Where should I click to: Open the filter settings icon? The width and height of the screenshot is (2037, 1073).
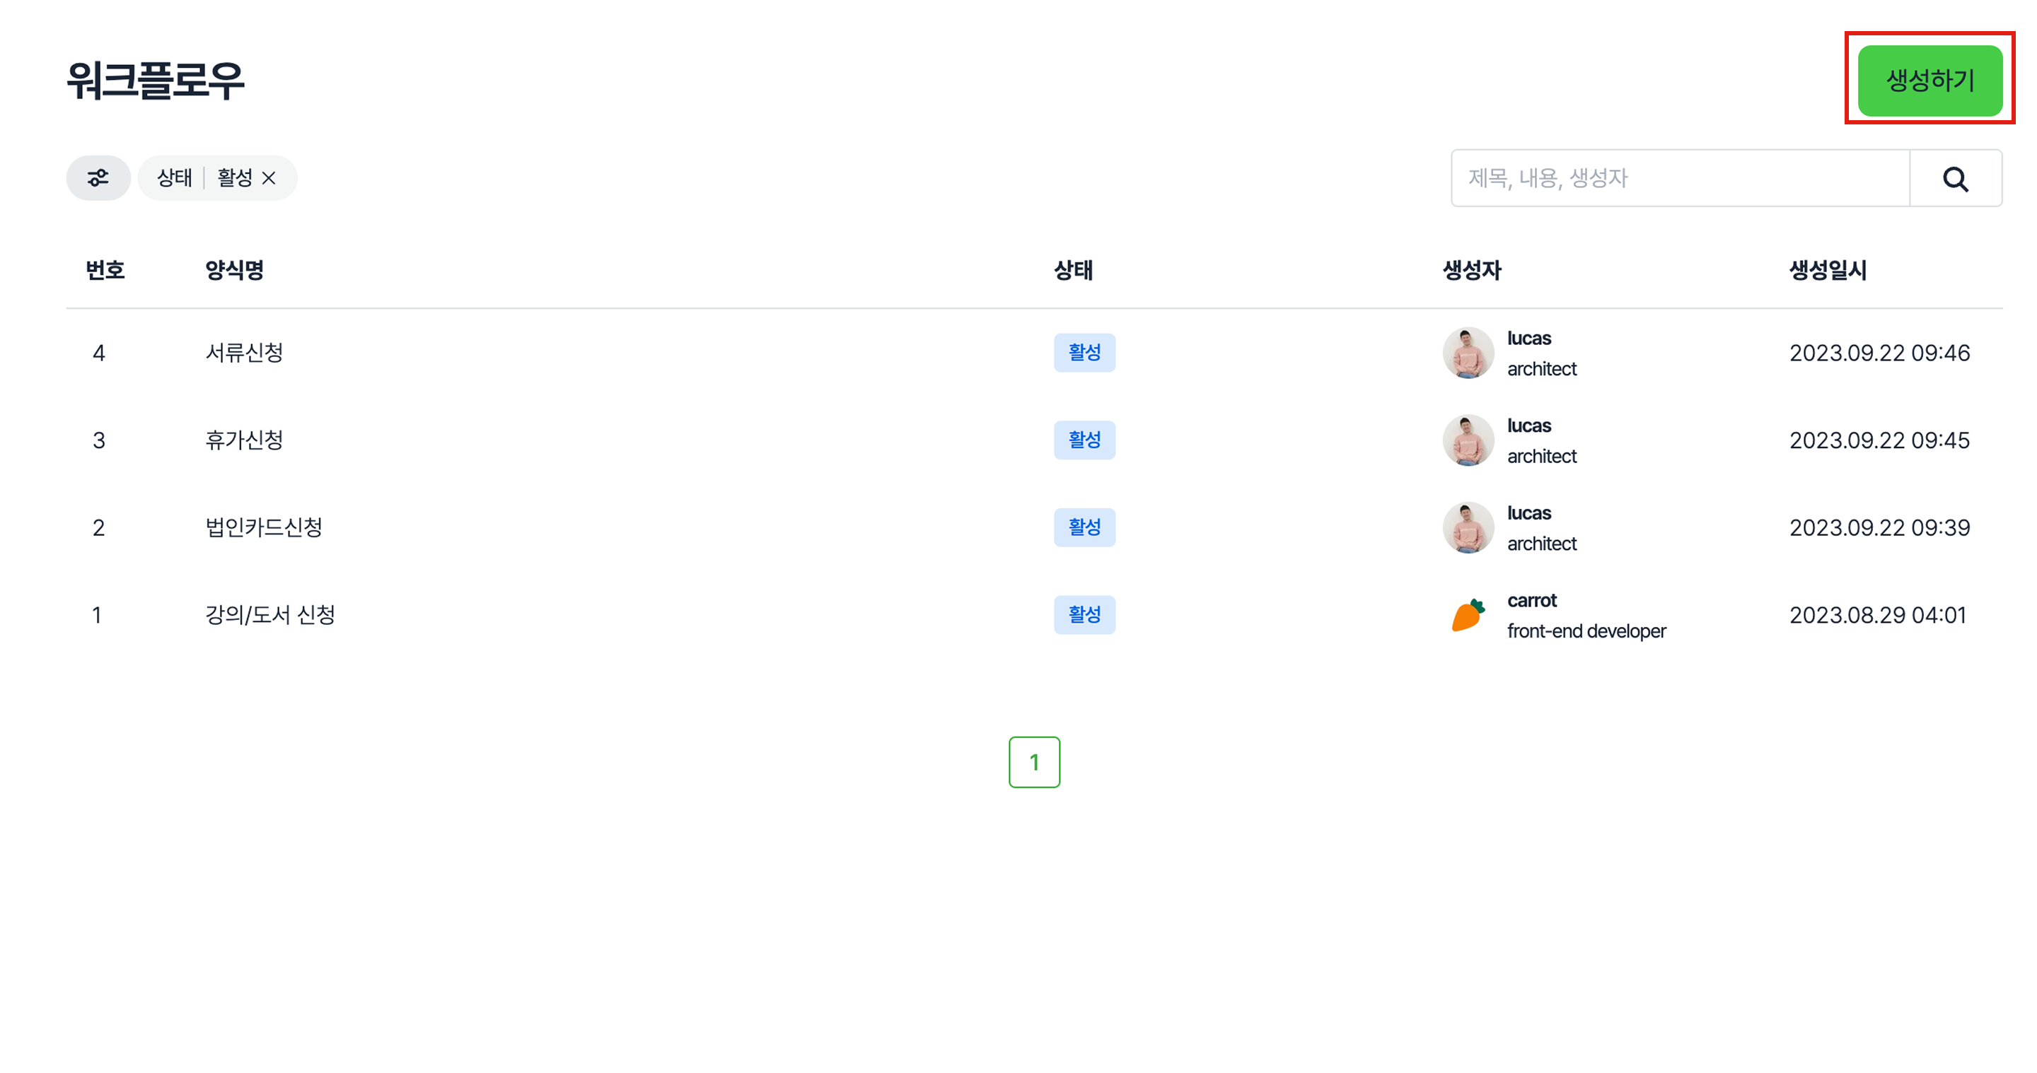point(98,178)
